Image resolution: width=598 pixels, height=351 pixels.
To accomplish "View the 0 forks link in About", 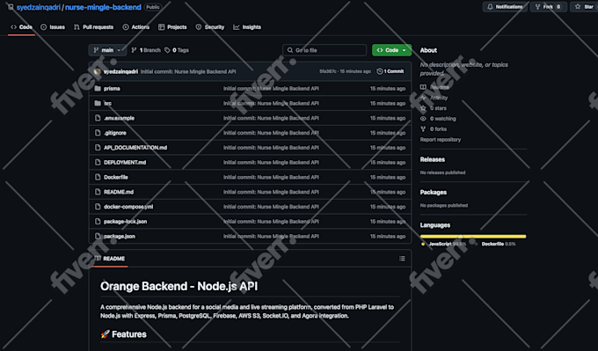I will (x=434, y=129).
